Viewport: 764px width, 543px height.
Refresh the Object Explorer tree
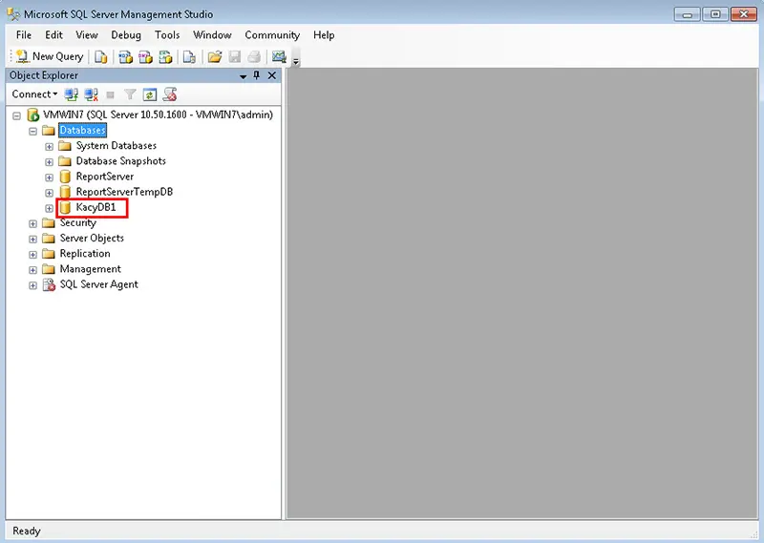tap(150, 94)
